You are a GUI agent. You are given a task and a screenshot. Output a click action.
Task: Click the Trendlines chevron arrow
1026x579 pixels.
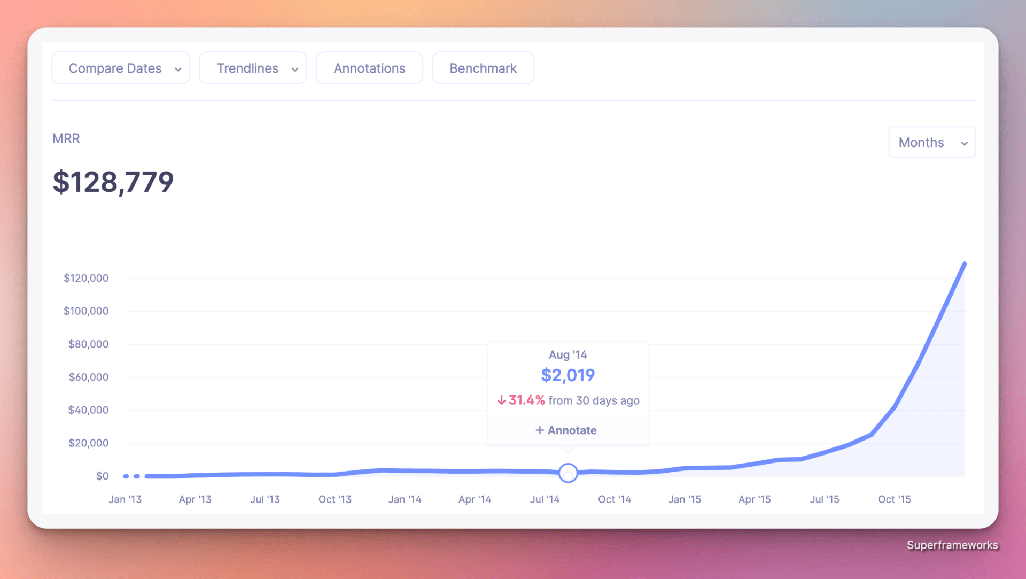coord(294,70)
